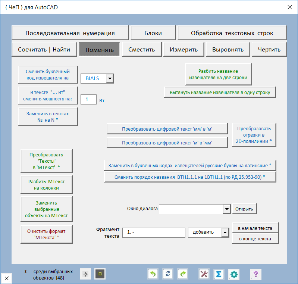Open settings with the gear icon
This screenshot has width=298, height=284.
(x=234, y=274)
